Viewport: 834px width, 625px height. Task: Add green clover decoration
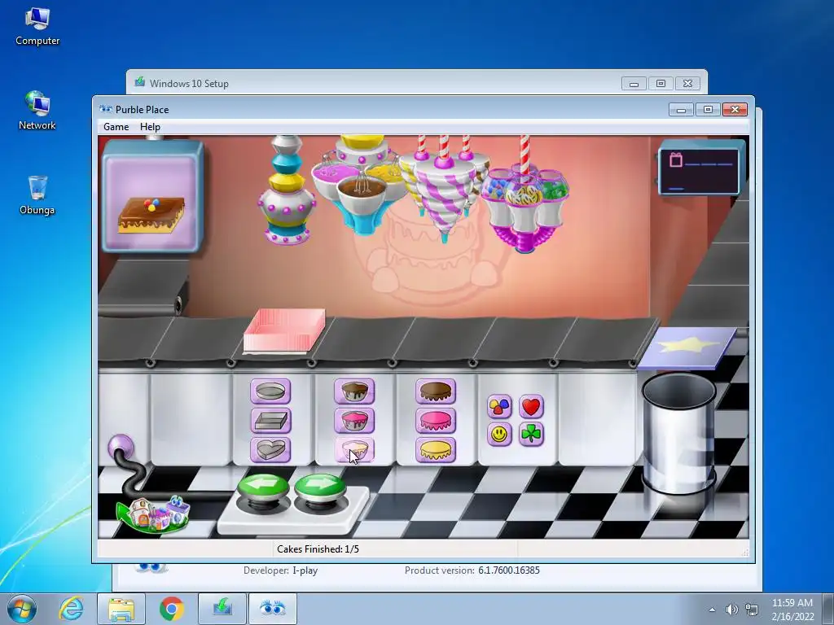(531, 435)
